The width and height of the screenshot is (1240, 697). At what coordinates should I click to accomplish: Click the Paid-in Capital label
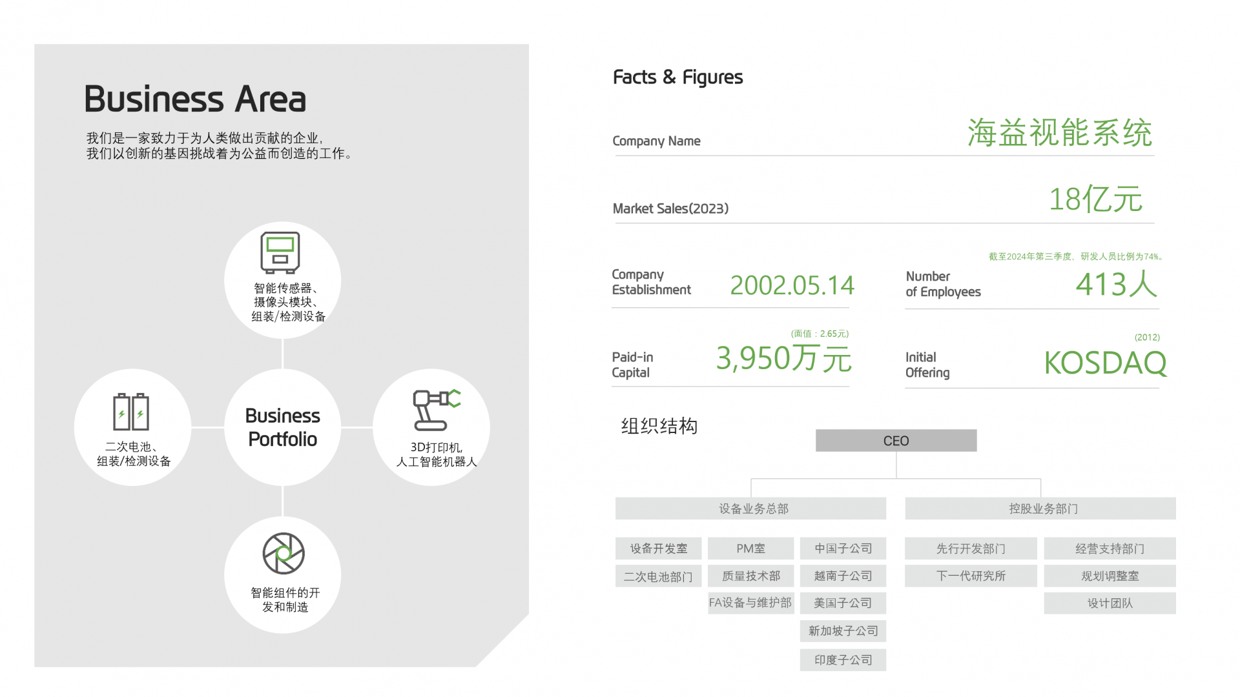pyautogui.click(x=632, y=365)
